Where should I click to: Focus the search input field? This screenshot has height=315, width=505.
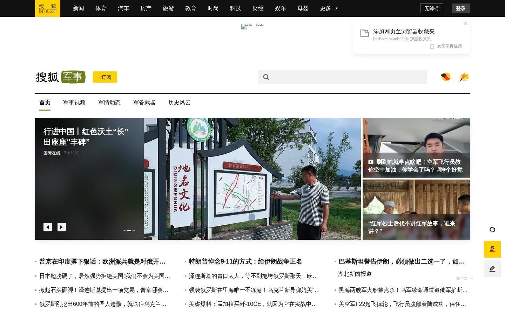click(x=343, y=77)
